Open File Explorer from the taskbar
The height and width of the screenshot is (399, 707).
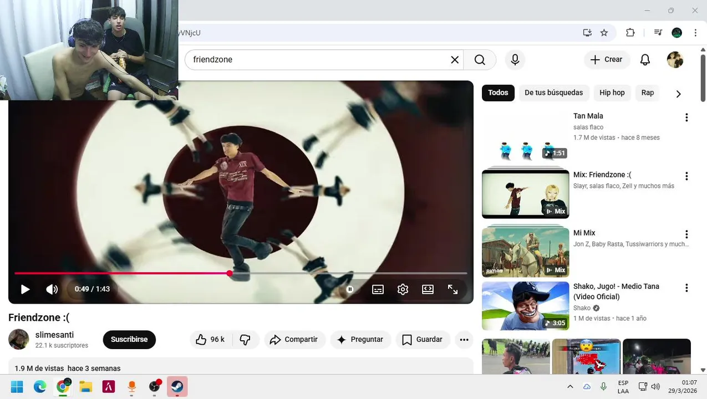click(85, 387)
